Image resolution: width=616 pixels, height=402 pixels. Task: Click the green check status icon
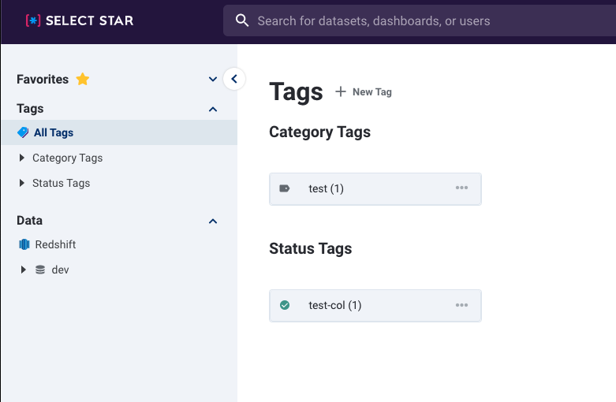pyautogui.click(x=285, y=305)
